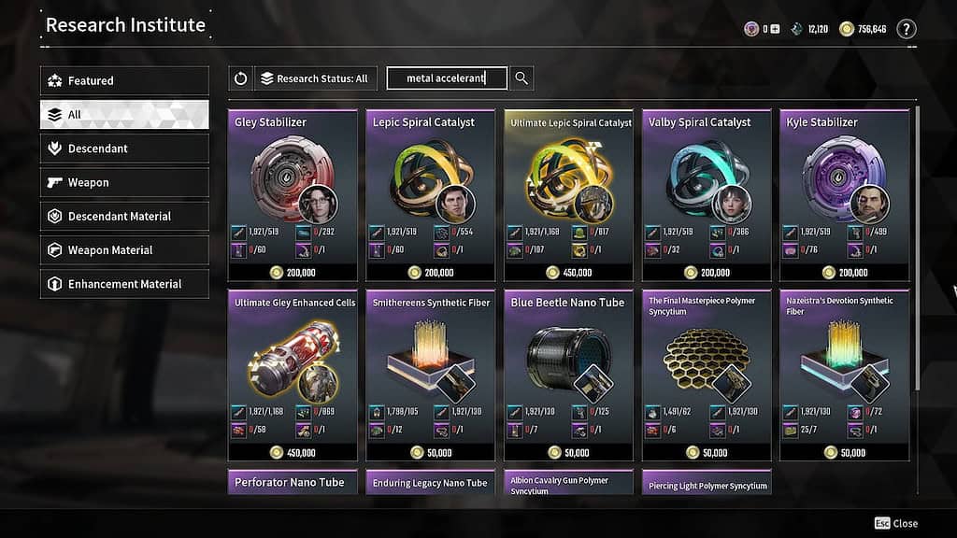Open the Kyle Stabilizer research card
The image size is (957, 538).
coord(844,195)
